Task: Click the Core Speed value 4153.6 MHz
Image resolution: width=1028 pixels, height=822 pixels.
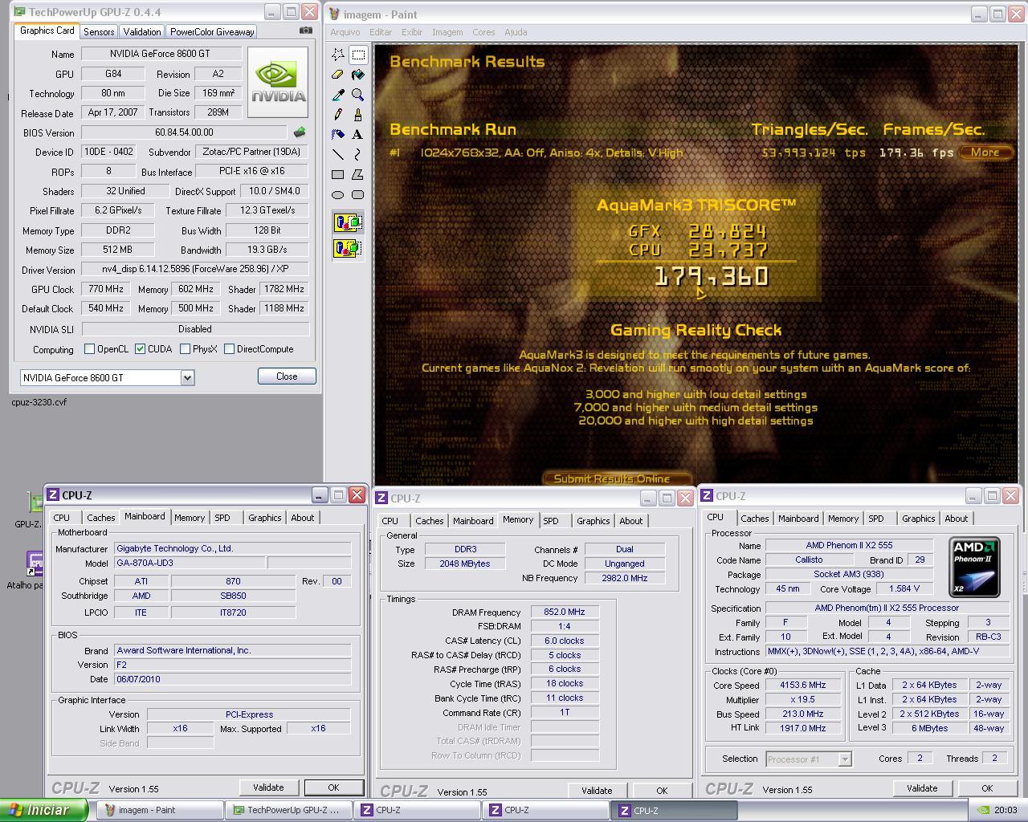Action: coord(802,686)
